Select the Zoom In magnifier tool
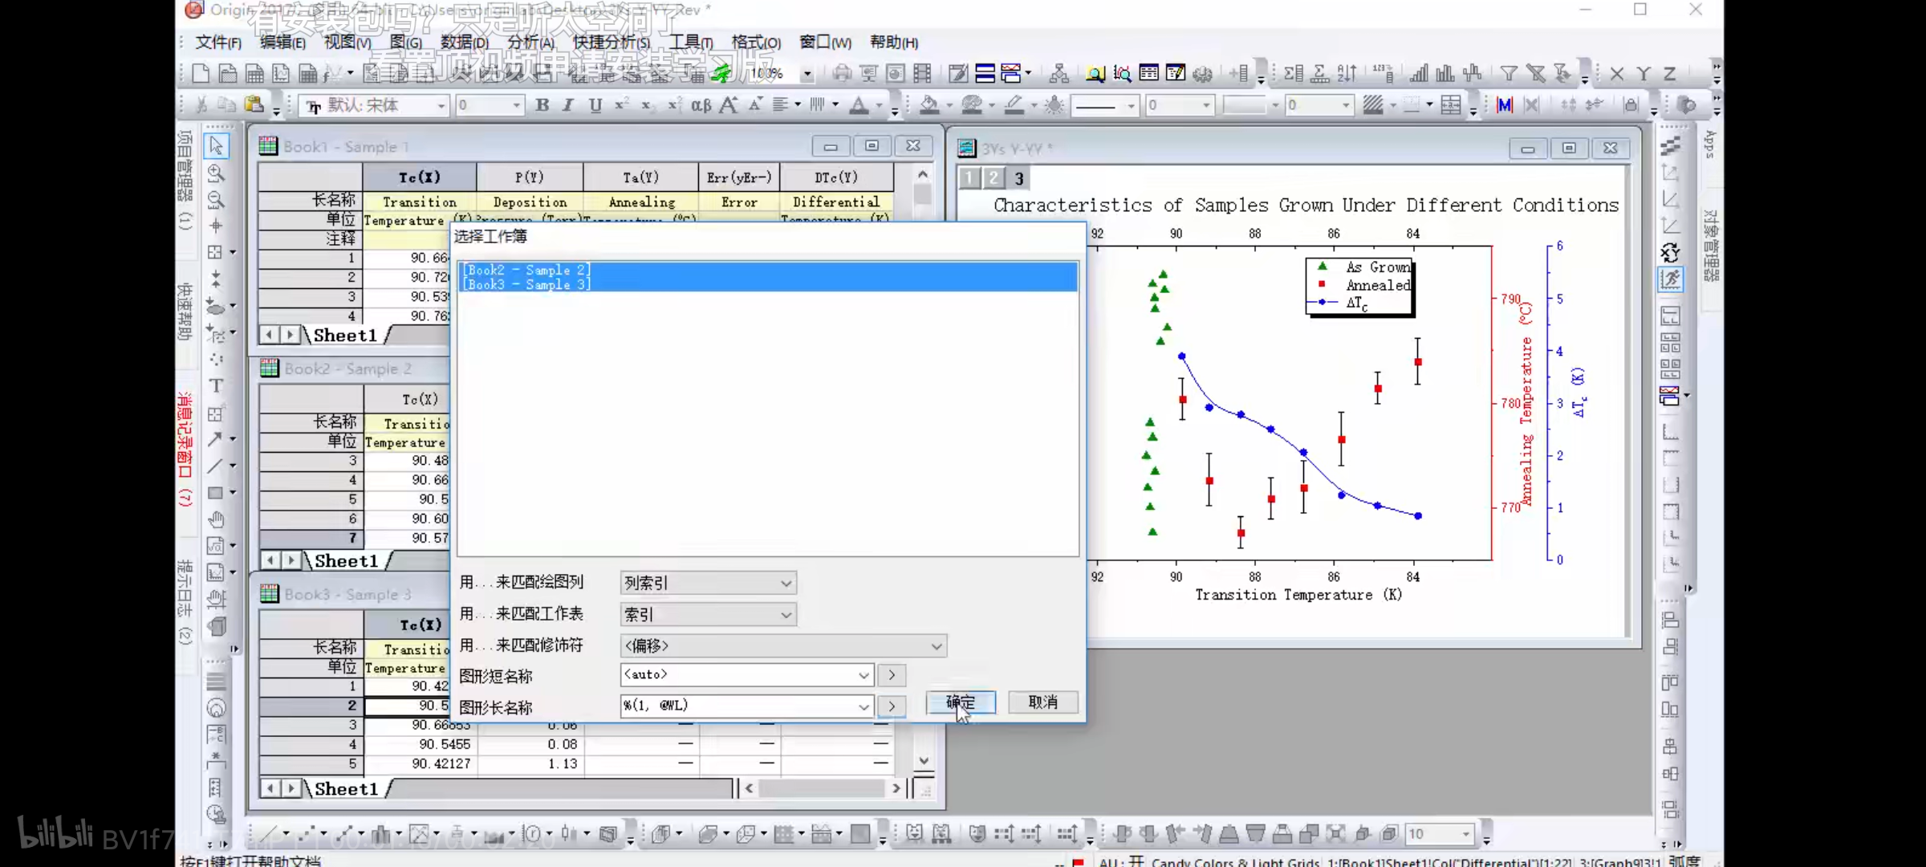 [x=216, y=173]
